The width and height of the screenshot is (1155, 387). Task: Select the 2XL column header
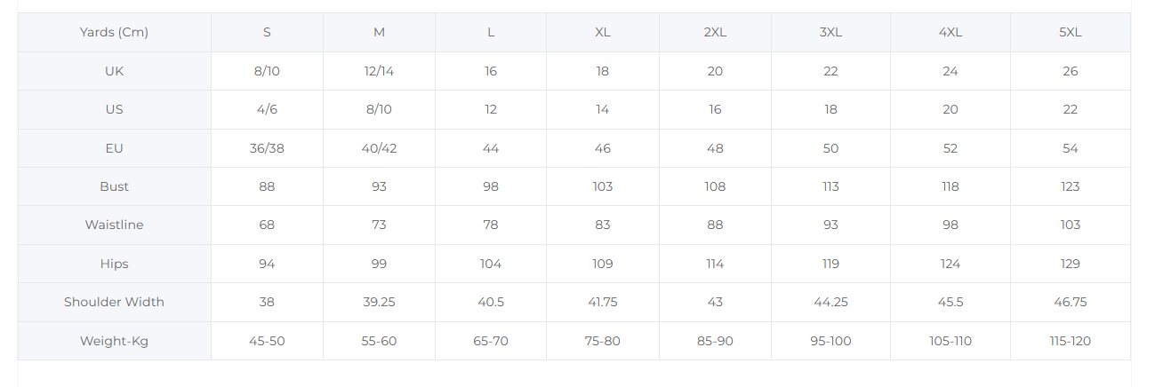(715, 32)
